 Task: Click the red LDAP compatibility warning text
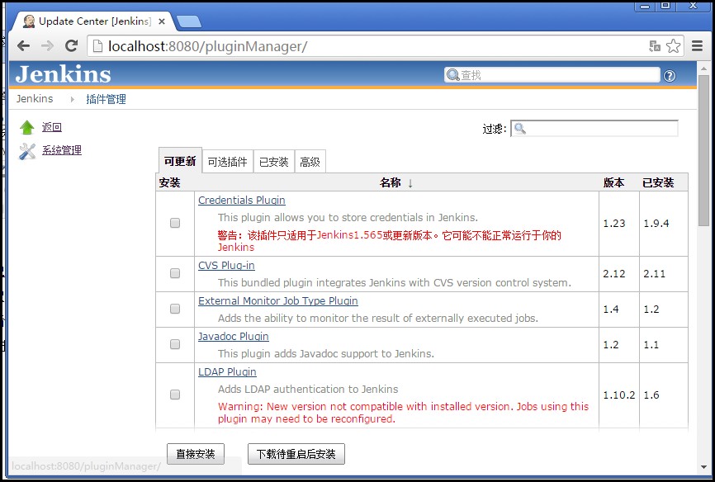point(403,413)
